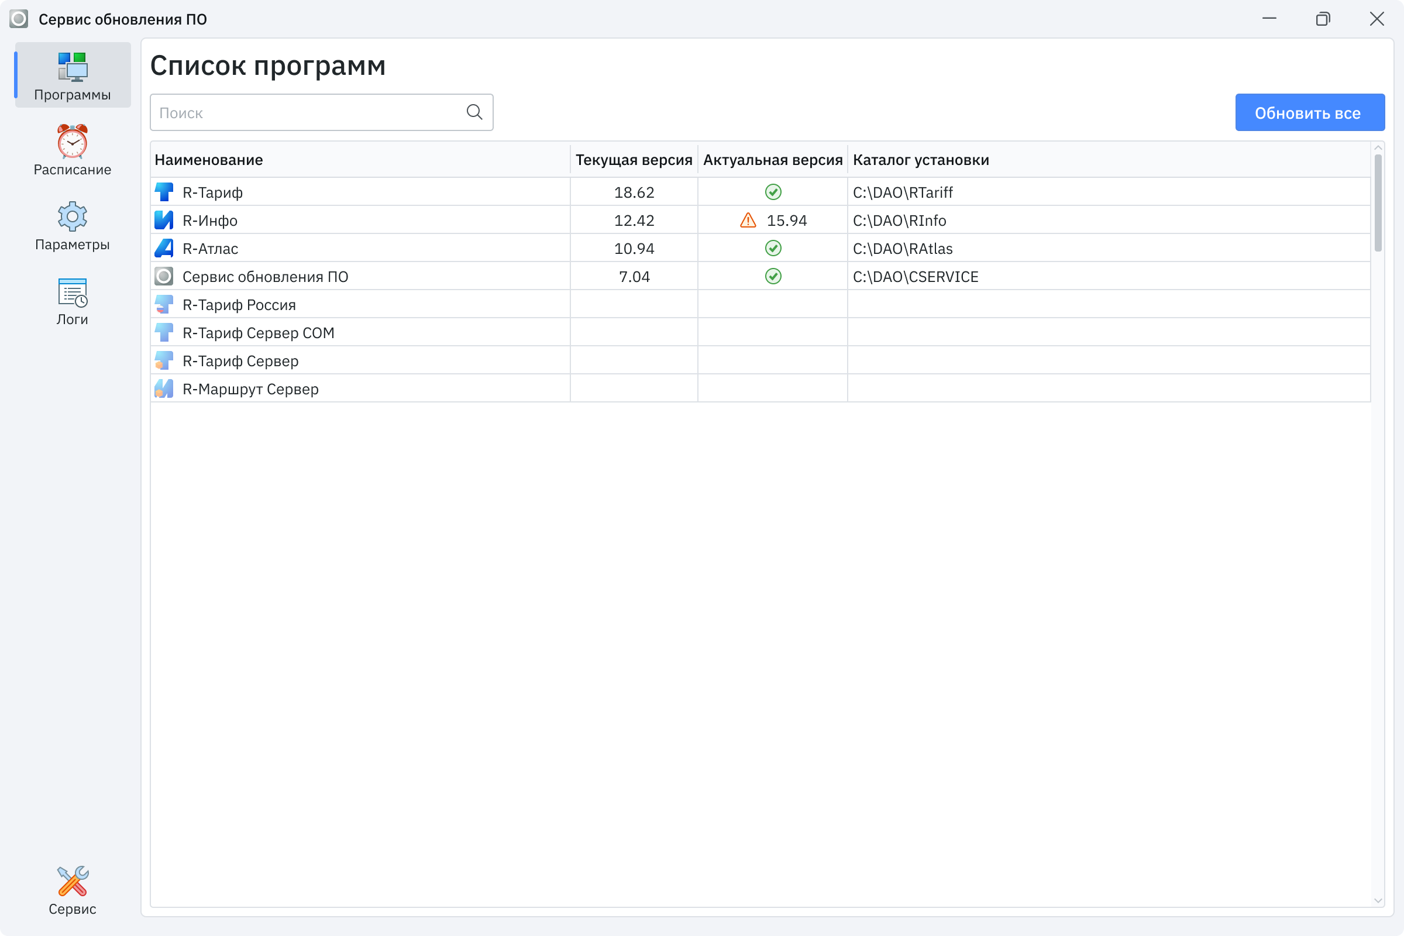Open the Логи icon
The image size is (1404, 936).
[x=73, y=292]
